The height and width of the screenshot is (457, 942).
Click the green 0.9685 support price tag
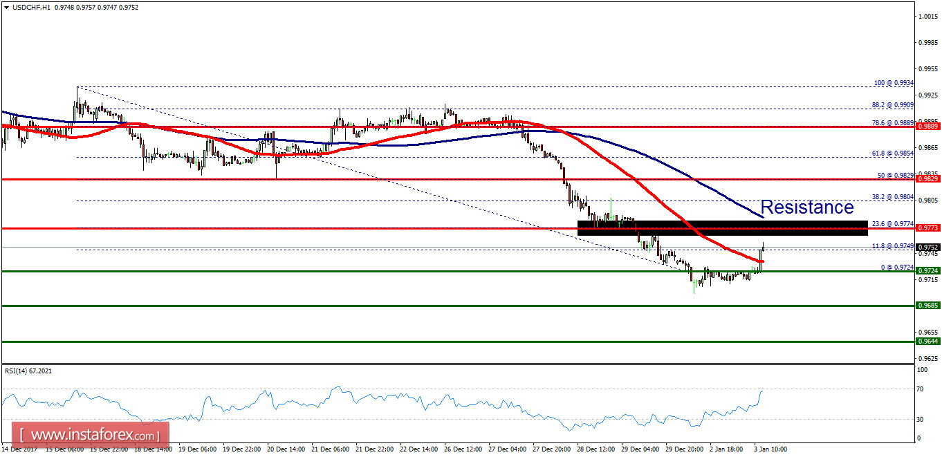(927, 305)
